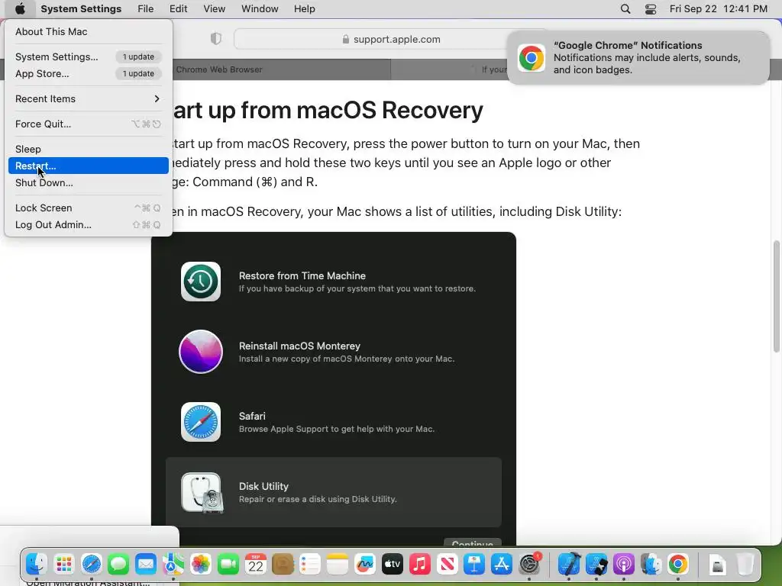Open Reminders from the Dock
Viewport: 782px width, 586px height.
click(310, 564)
